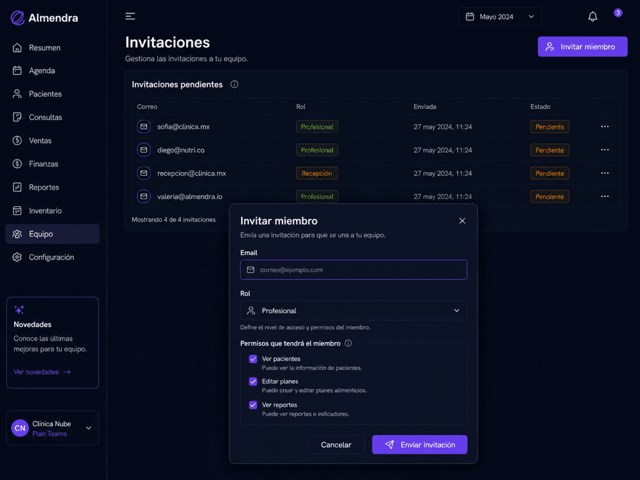Screen dimensions: 640x480
Task: Click the sparkle icon in Novedades card
Action: 19,309
